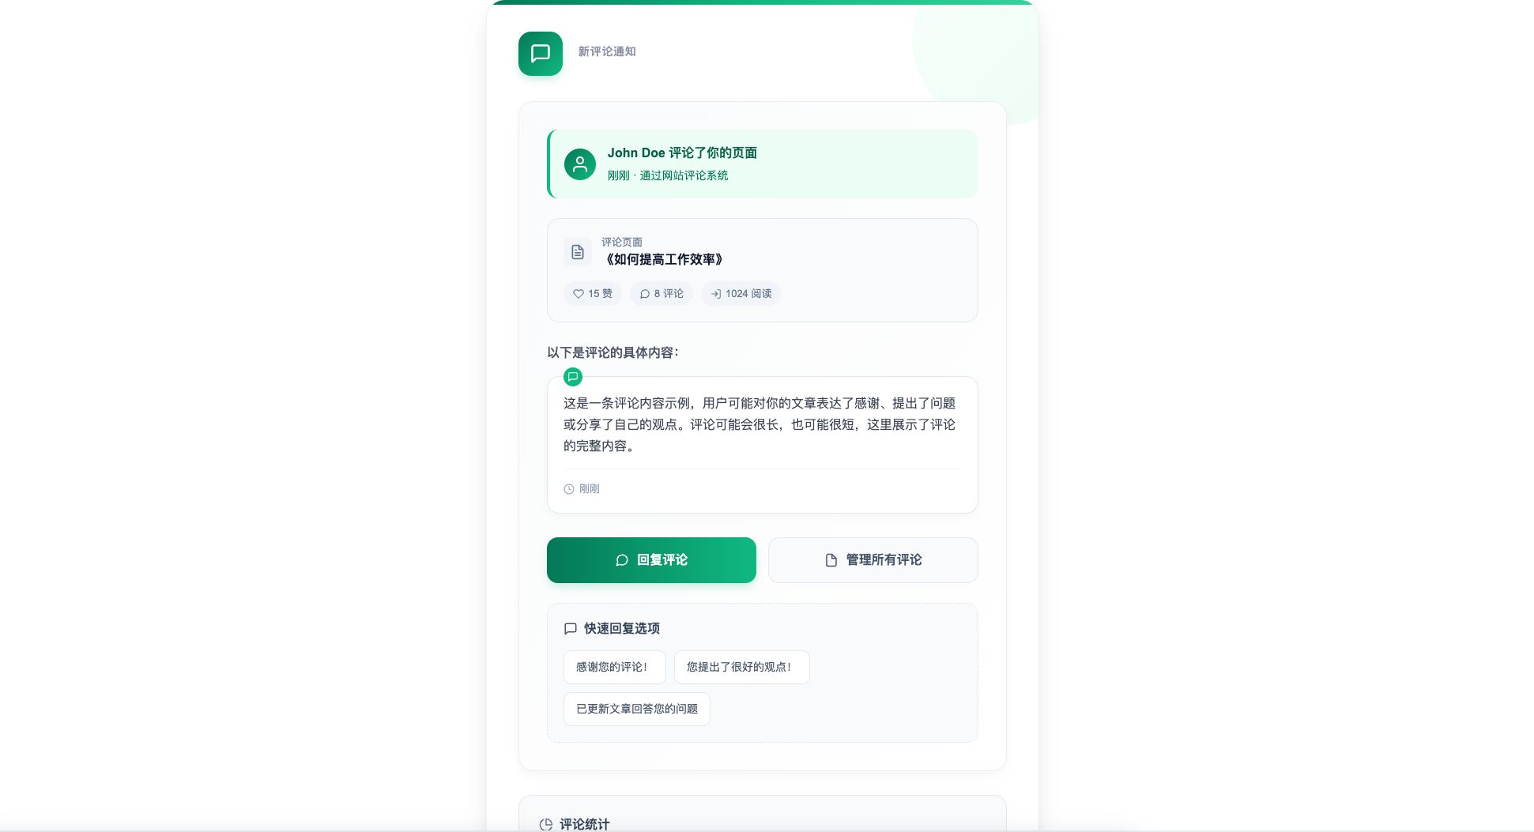
Task: Choose quick reply 已更新文章回答您的问题
Action: 637,709
